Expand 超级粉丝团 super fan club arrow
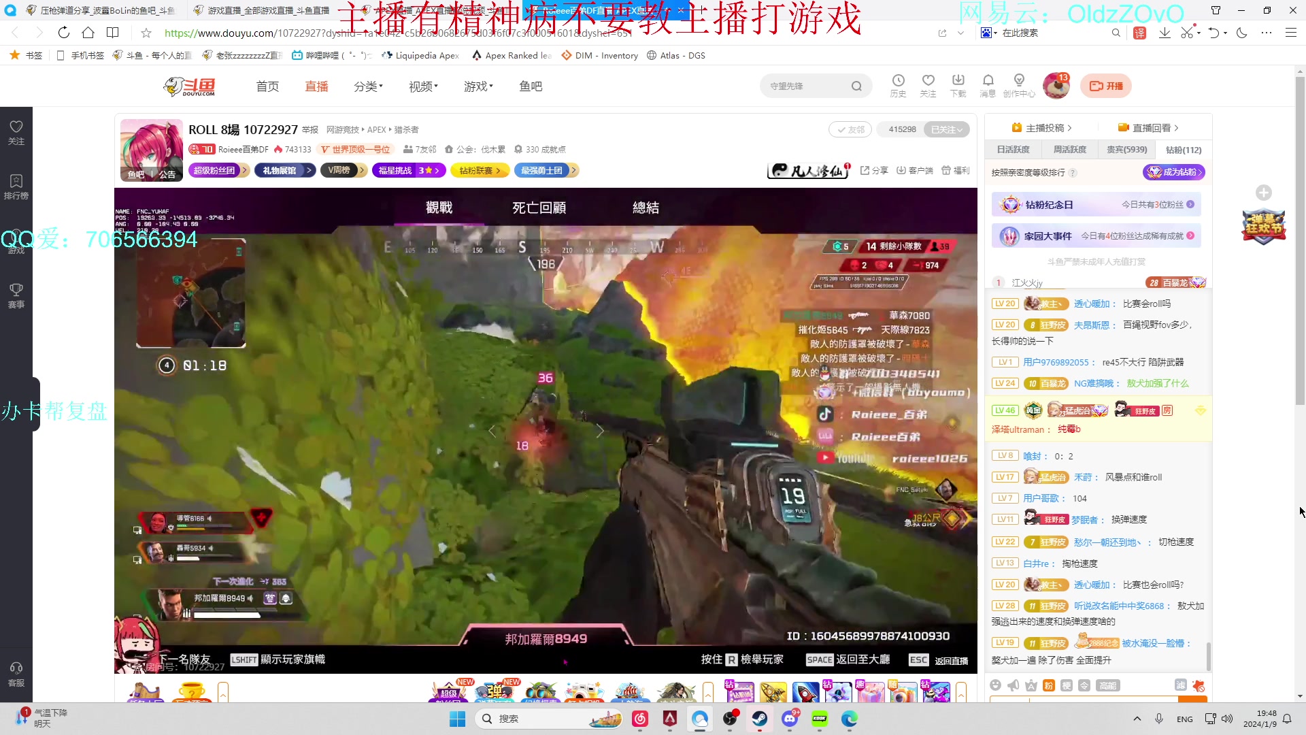The height and width of the screenshot is (735, 1306). [x=245, y=170]
